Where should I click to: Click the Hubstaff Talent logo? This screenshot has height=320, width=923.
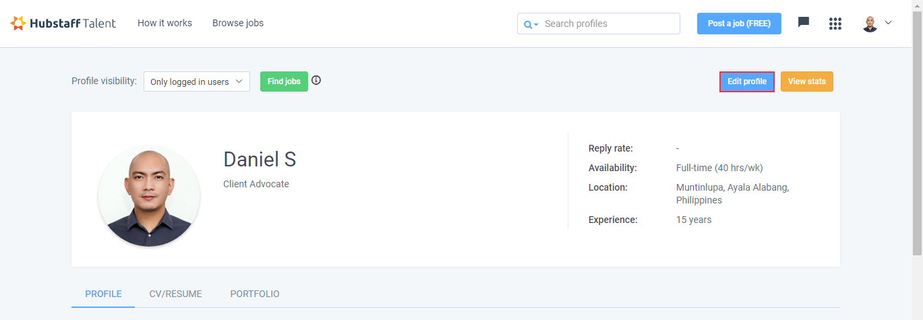pyautogui.click(x=63, y=23)
